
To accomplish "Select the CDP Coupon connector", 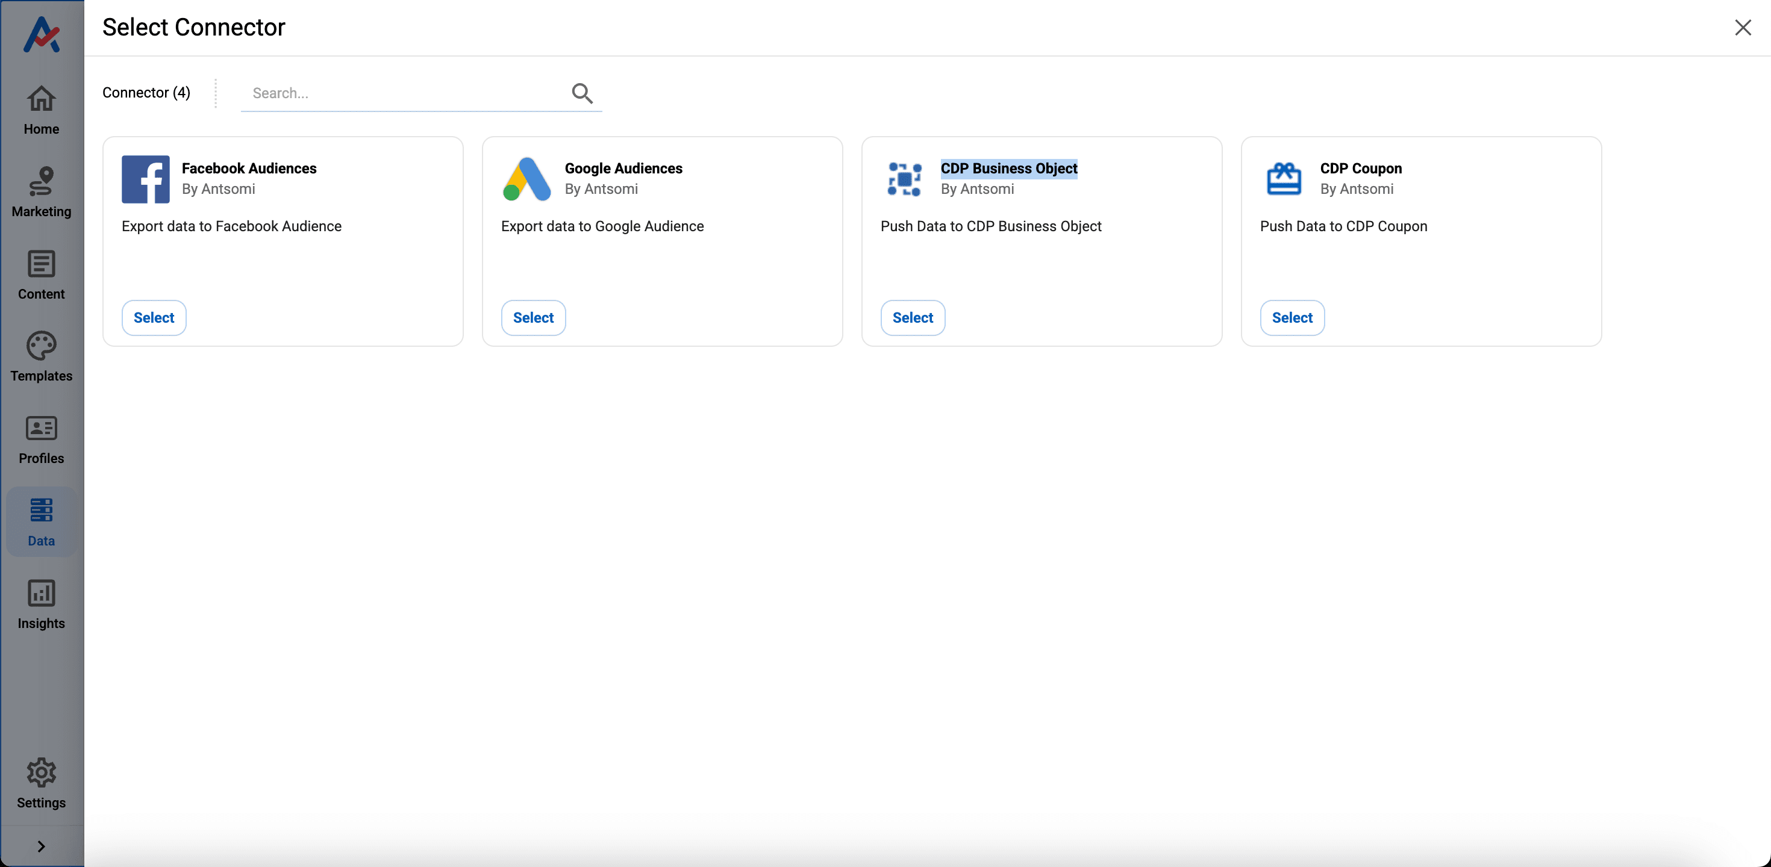I will pyautogui.click(x=1292, y=317).
